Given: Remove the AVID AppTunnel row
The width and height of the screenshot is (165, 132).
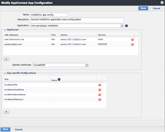Looking at the screenshot, I should pos(132,40).
